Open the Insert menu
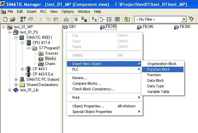Viewport: 198px width, 133px height. coord(32,11)
